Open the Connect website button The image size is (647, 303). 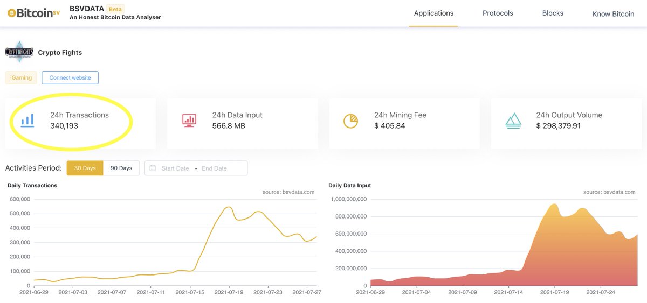tap(70, 77)
